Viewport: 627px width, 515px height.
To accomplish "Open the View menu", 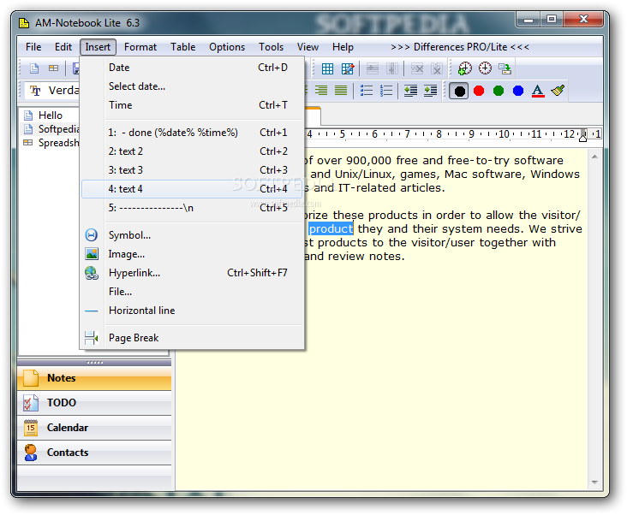I will pyautogui.click(x=308, y=47).
